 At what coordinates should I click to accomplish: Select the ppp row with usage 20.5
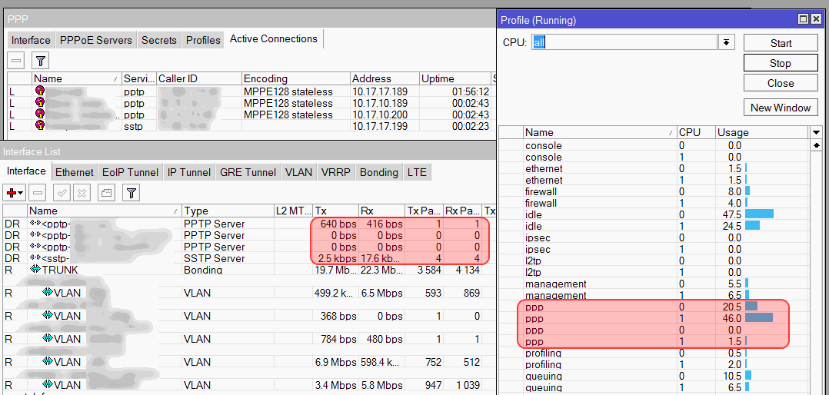click(654, 307)
